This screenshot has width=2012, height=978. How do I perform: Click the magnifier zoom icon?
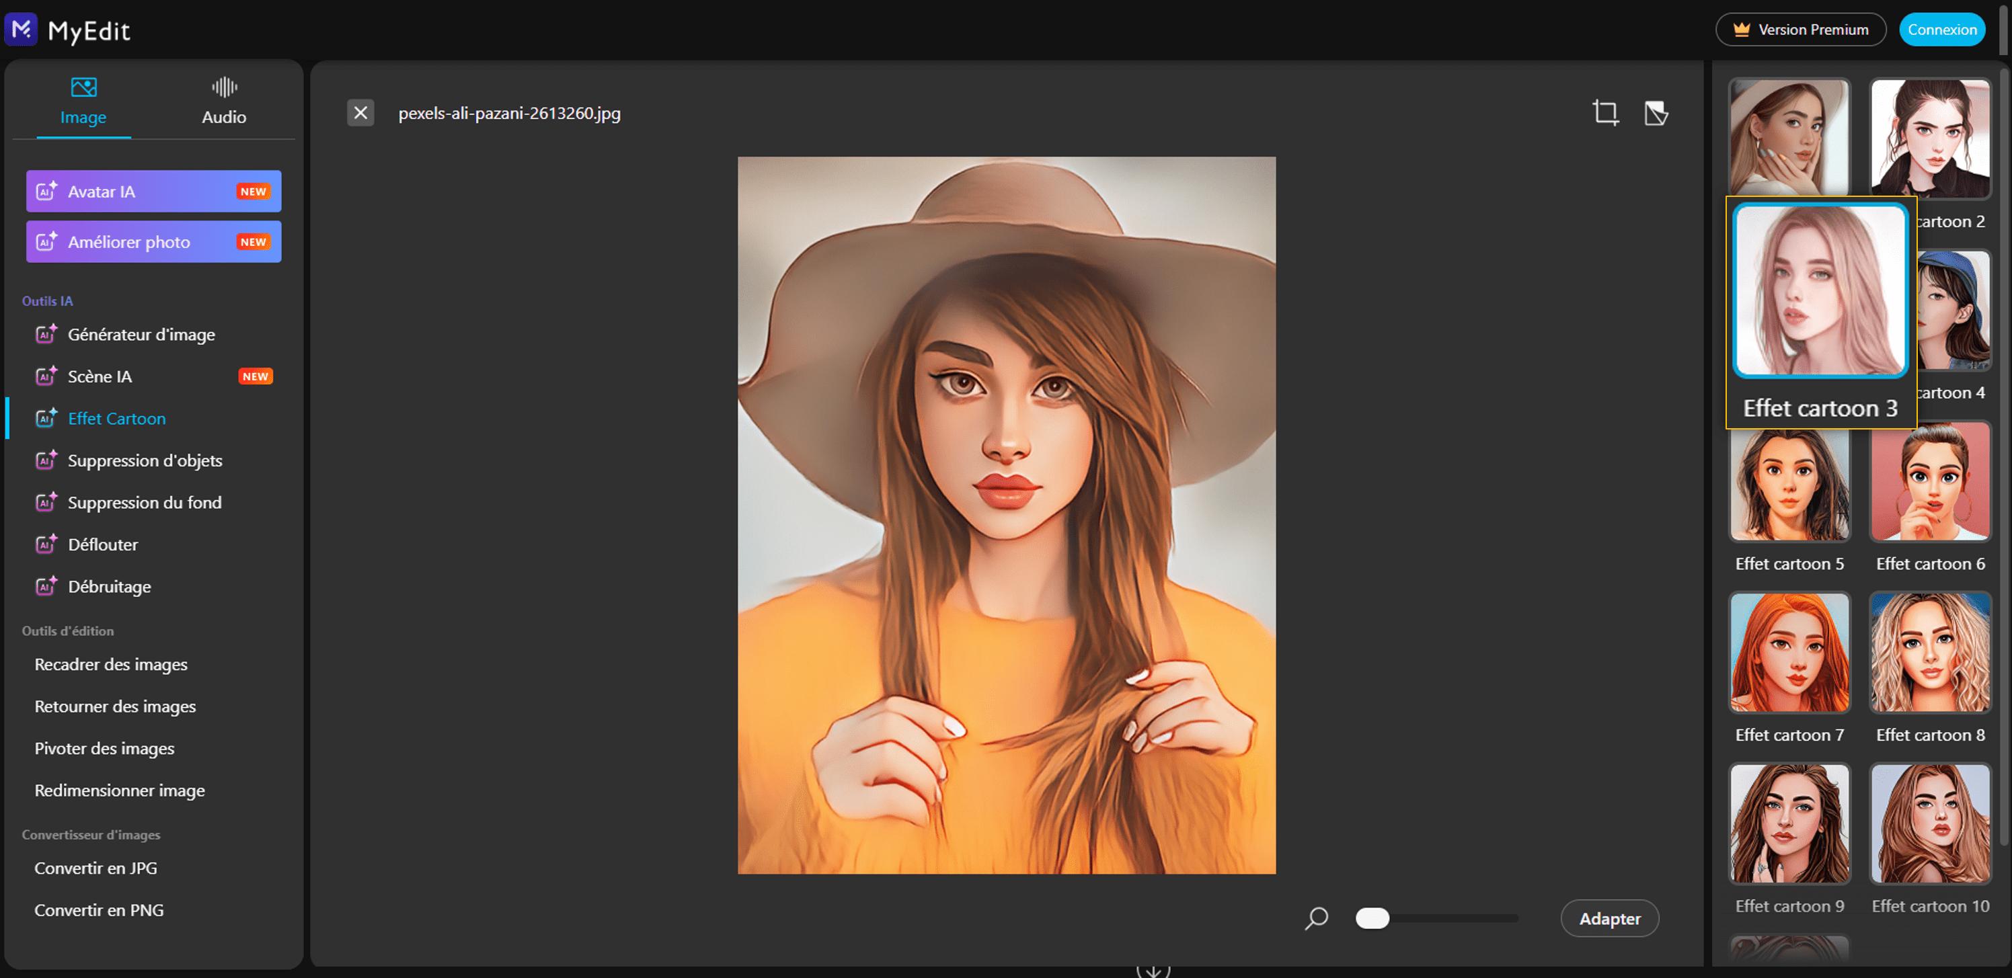(1316, 918)
